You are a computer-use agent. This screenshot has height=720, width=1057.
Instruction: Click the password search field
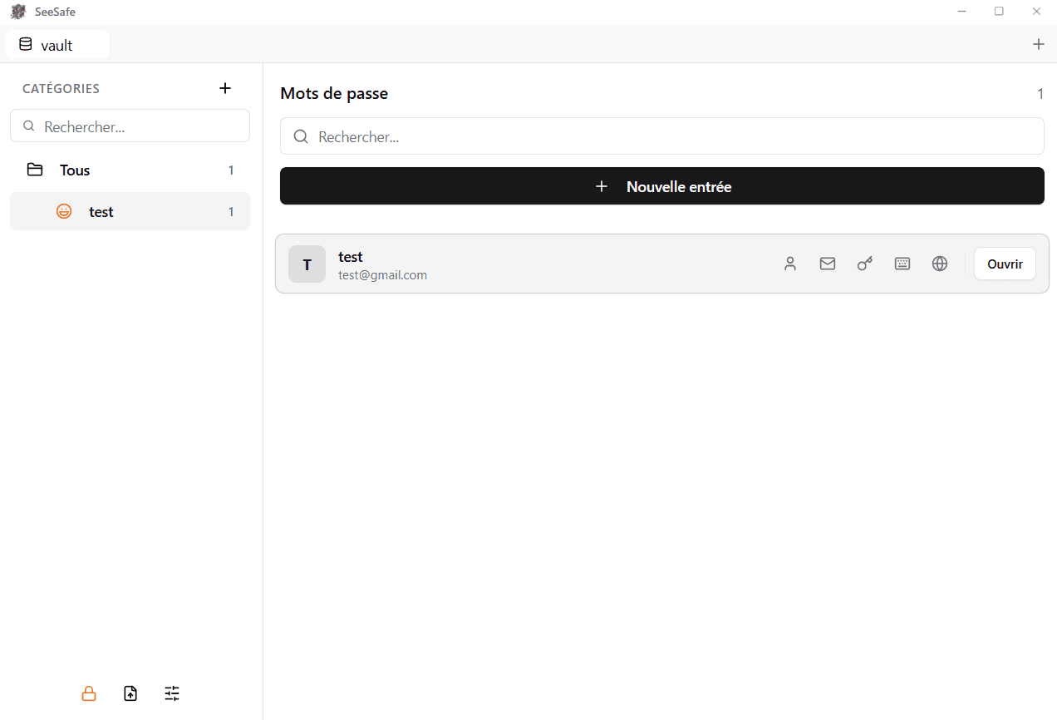(661, 136)
